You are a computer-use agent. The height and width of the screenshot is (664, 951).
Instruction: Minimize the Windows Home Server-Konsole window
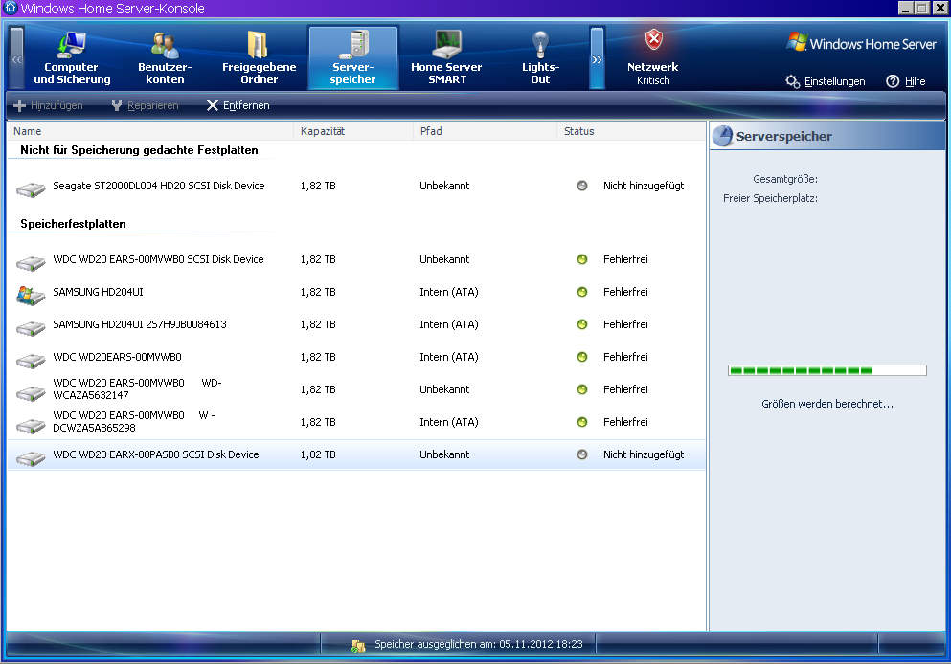pyautogui.click(x=906, y=8)
